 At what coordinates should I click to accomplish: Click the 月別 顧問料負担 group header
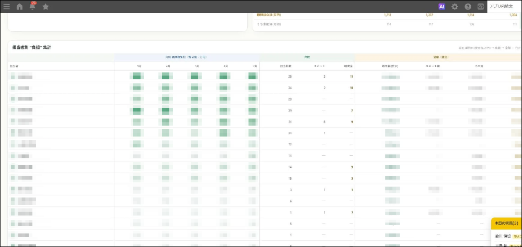[x=187, y=57]
